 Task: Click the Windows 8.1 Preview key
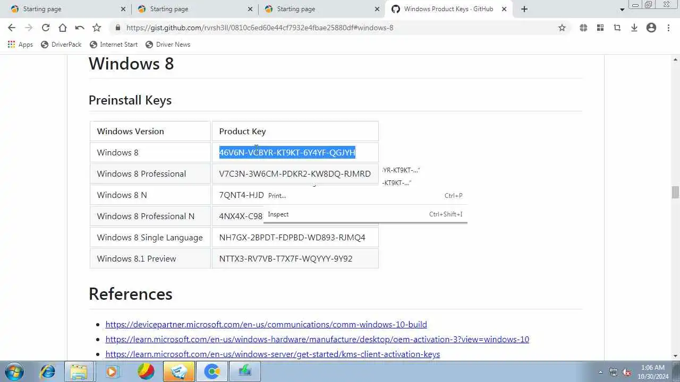pos(286,258)
